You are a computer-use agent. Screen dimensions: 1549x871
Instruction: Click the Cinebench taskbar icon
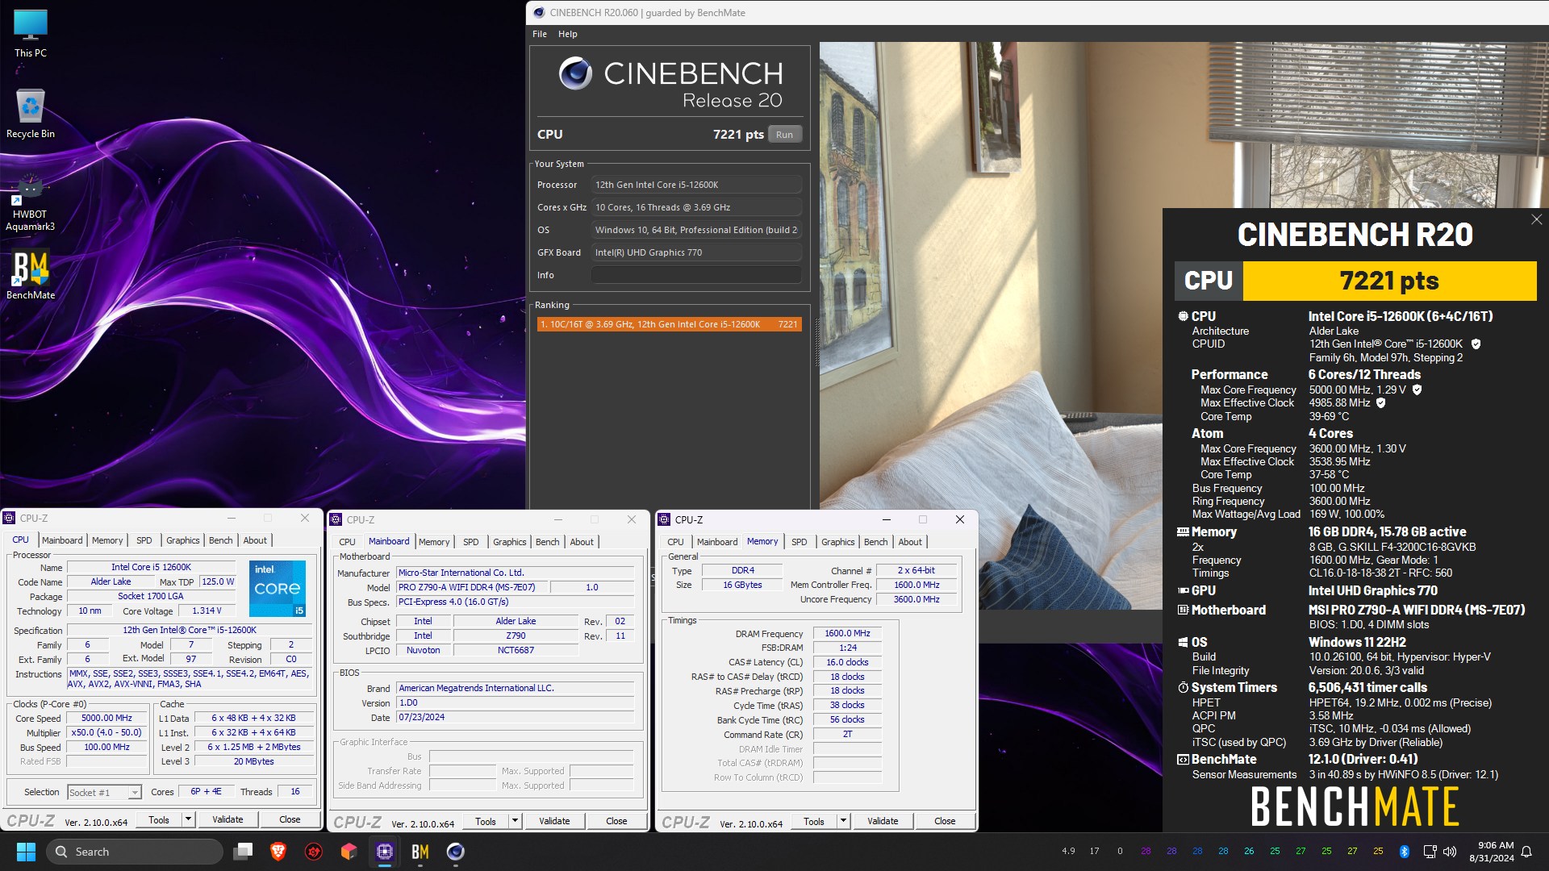tap(456, 852)
